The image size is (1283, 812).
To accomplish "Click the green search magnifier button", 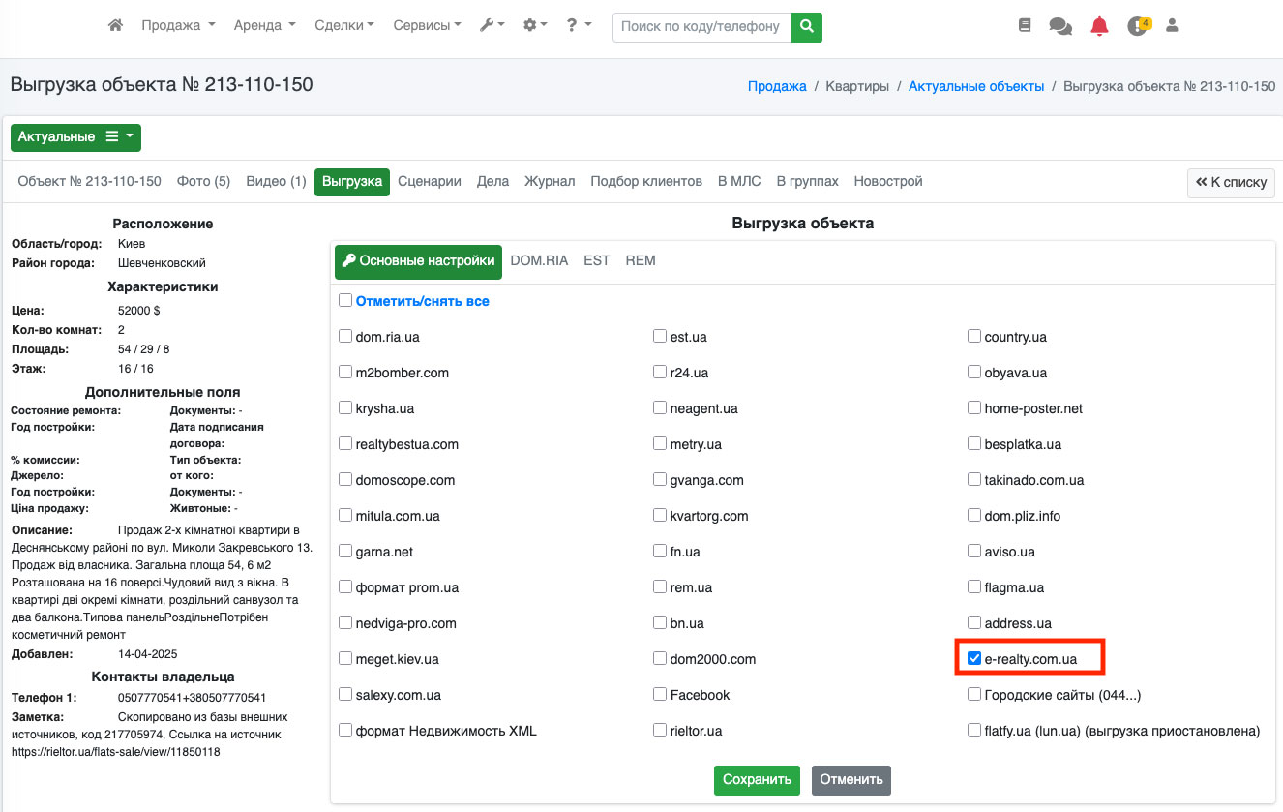I will 806,27.
